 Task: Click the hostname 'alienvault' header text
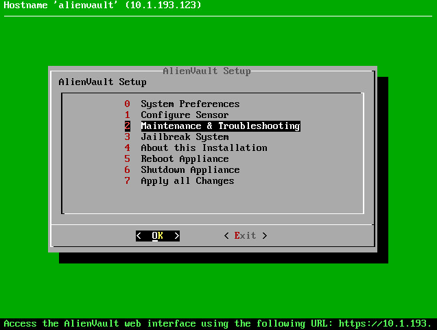(102, 5)
